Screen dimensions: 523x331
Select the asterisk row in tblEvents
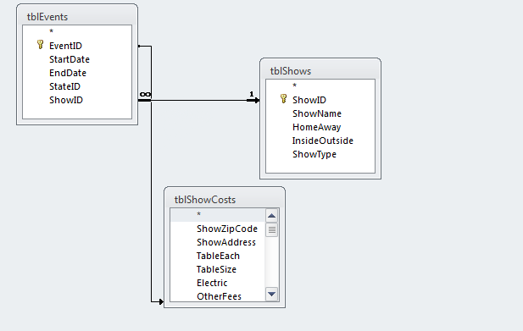click(77, 31)
